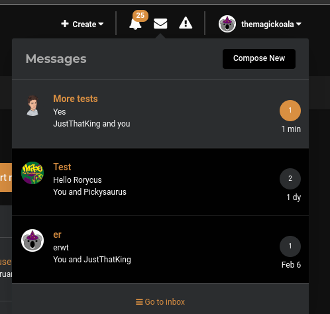Viewport: 330px width, 314px height.
Task: Click the message count 2 badge on Test
Action: tap(290, 179)
